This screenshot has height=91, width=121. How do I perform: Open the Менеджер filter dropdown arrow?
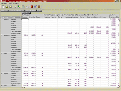(8, 10)
